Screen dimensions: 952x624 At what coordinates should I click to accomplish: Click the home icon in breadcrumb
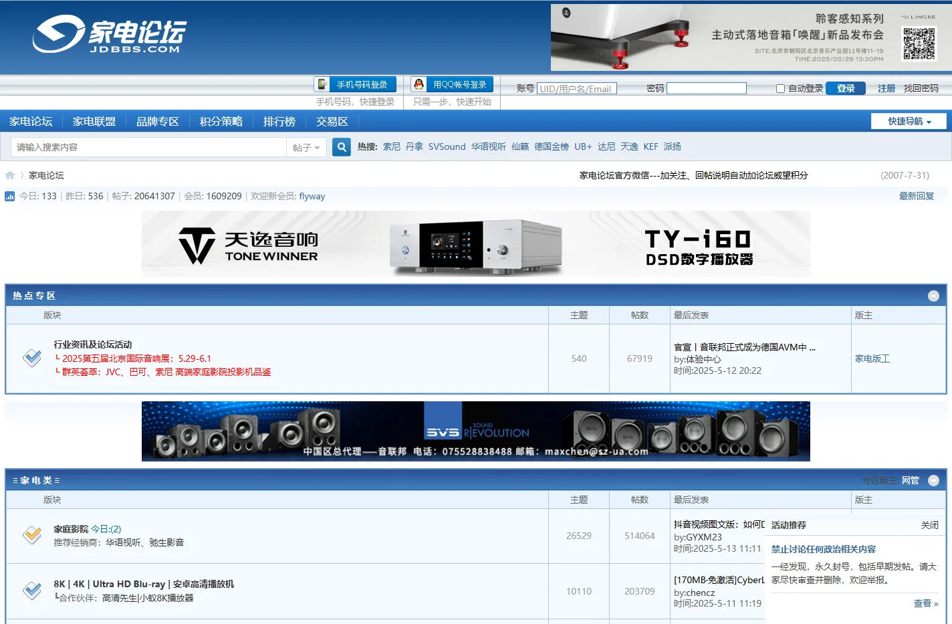[x=10, y=175]
